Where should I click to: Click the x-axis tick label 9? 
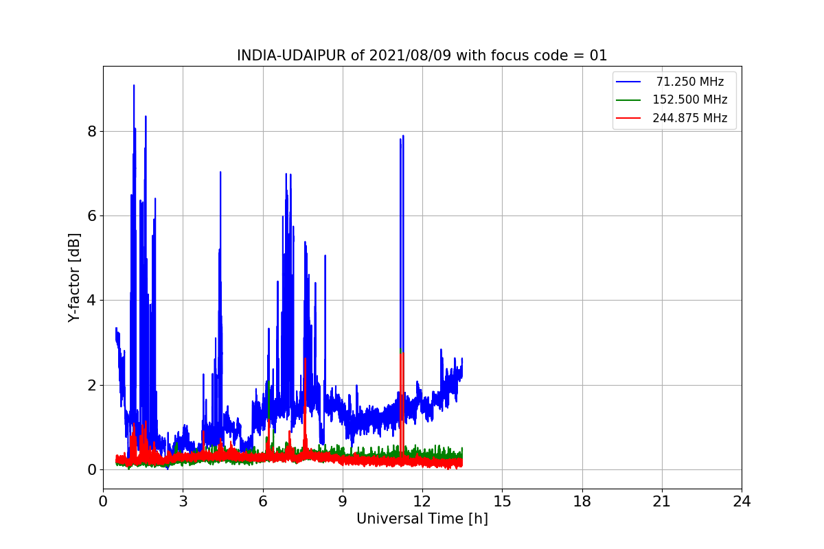click(x=343, y=502)
